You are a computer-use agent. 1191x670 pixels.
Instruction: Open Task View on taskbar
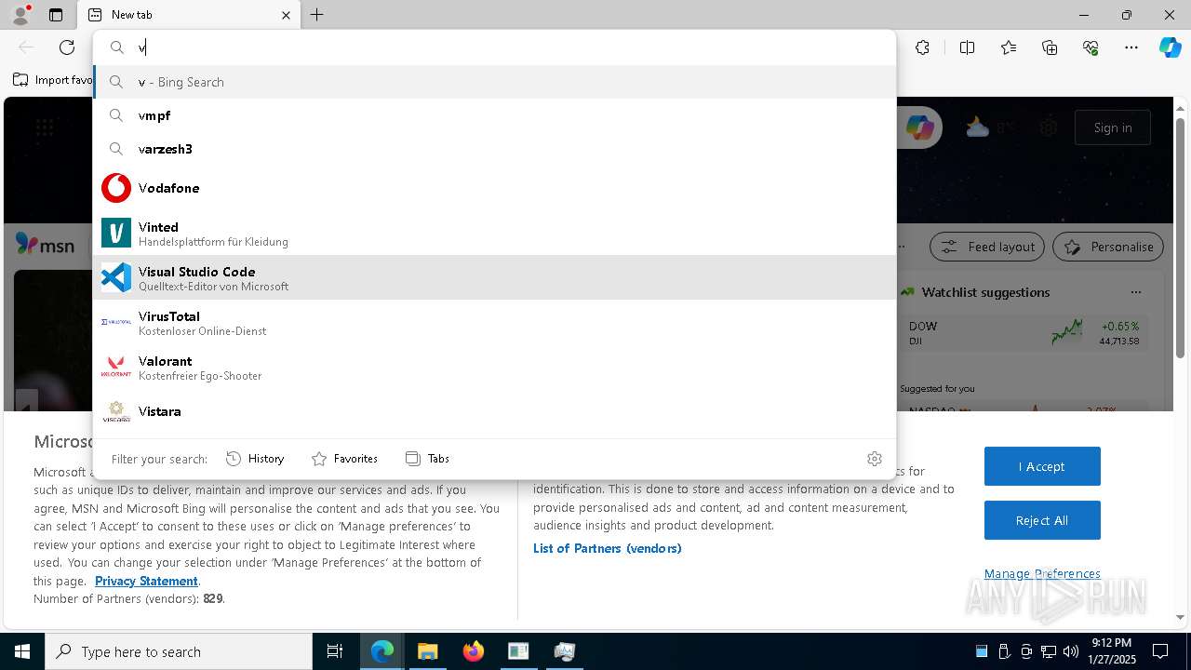pyautogui.click(x=335, y=651)
